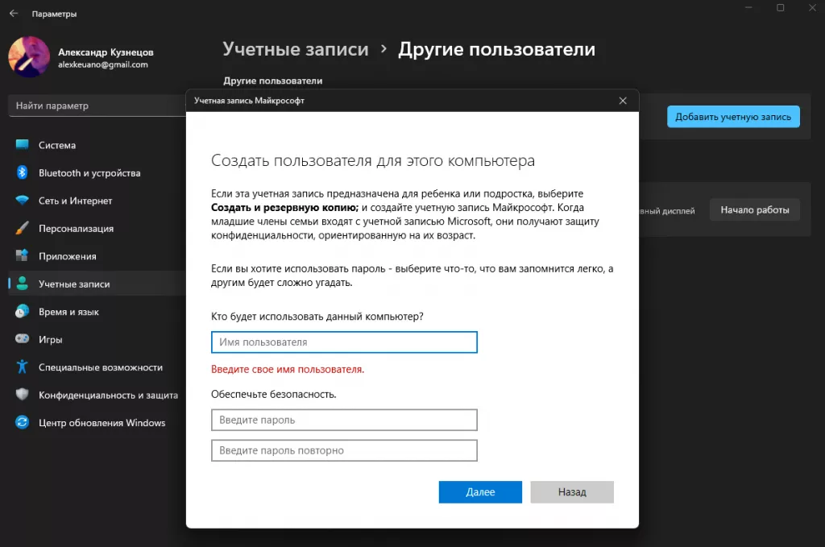The width and height of the screenshot is (825, 547).
Task: Open the Windows Update icon
Action: (x=23, y=423)
